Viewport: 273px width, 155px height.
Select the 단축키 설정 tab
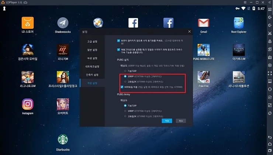click(x=92, y=75)
